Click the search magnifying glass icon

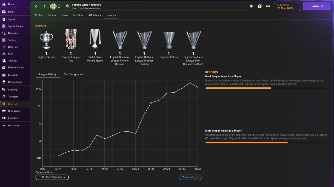click(x=68, y=6)
